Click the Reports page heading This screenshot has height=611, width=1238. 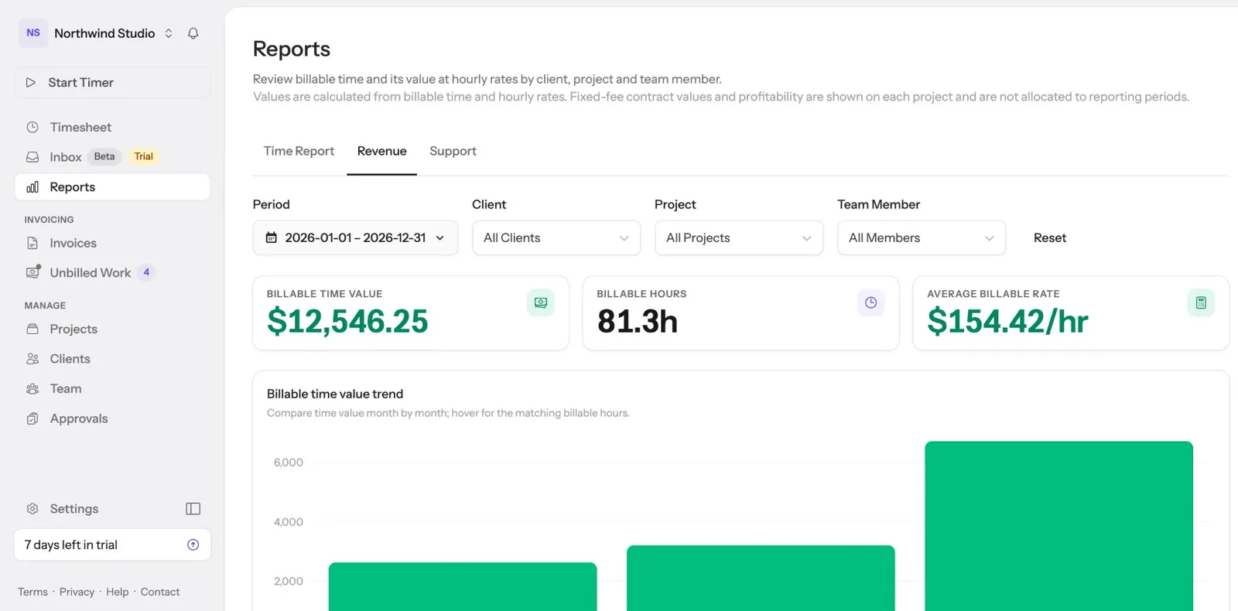292,49
